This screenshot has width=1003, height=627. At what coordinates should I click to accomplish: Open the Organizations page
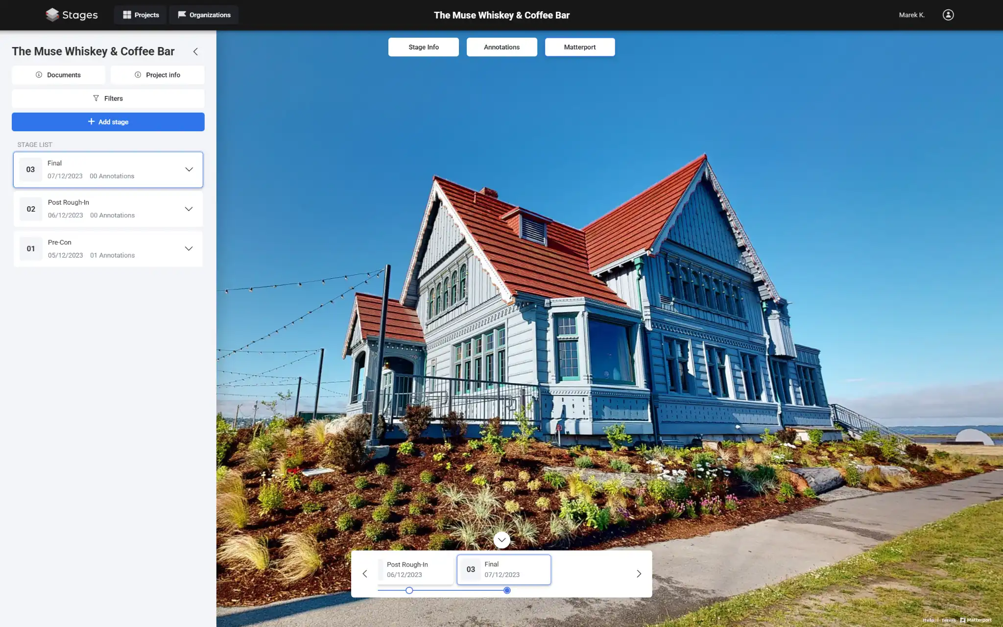point(204,15)
